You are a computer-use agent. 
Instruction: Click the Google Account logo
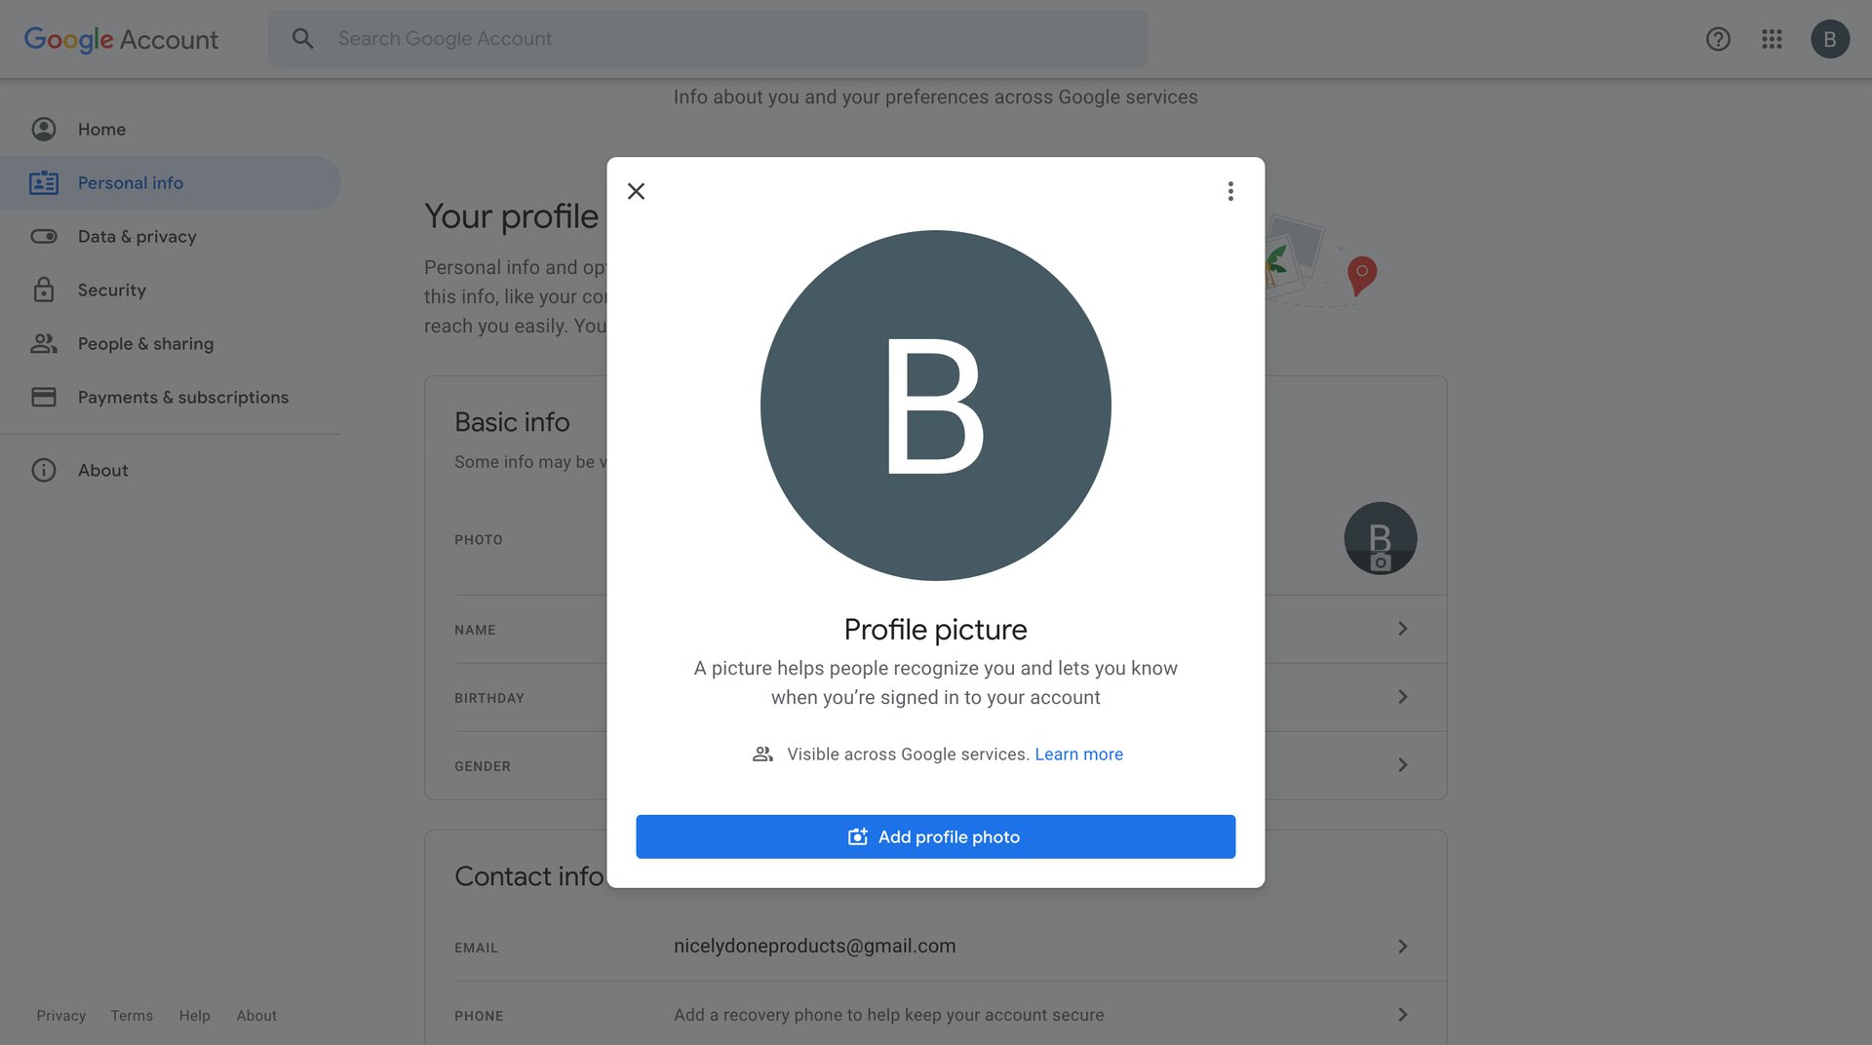(x=120, y=39)
